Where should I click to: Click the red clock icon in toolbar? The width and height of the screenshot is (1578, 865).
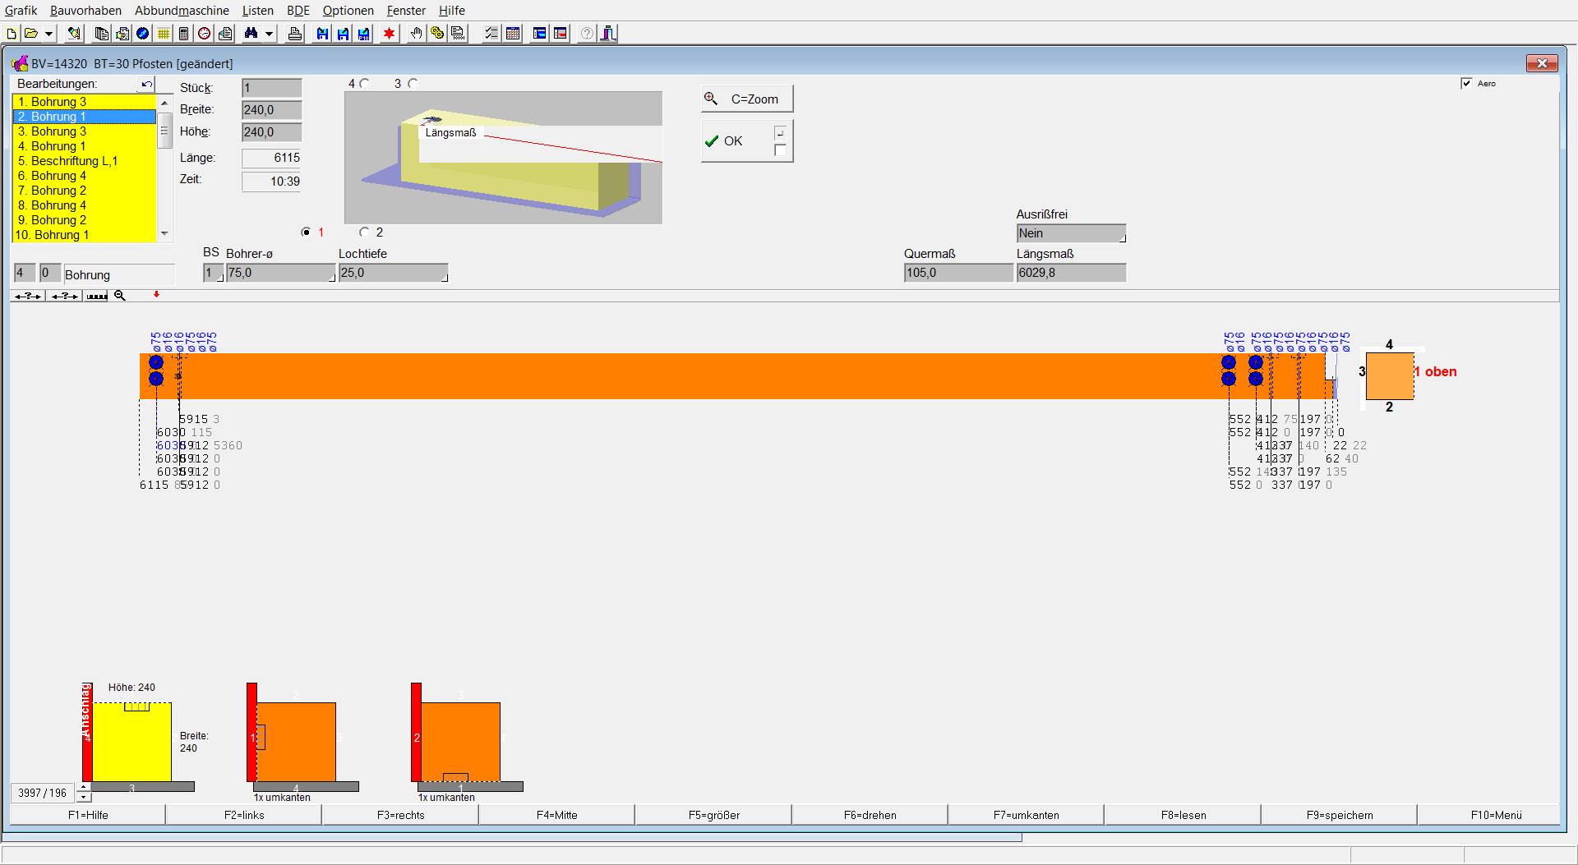[x=205, y=34]
